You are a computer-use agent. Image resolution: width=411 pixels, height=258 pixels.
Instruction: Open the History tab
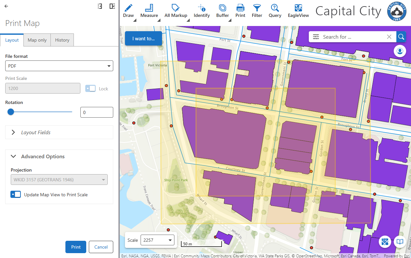click(x=62, y=40)
